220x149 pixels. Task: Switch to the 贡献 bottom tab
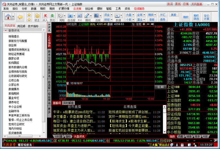[x=180, y=136]
